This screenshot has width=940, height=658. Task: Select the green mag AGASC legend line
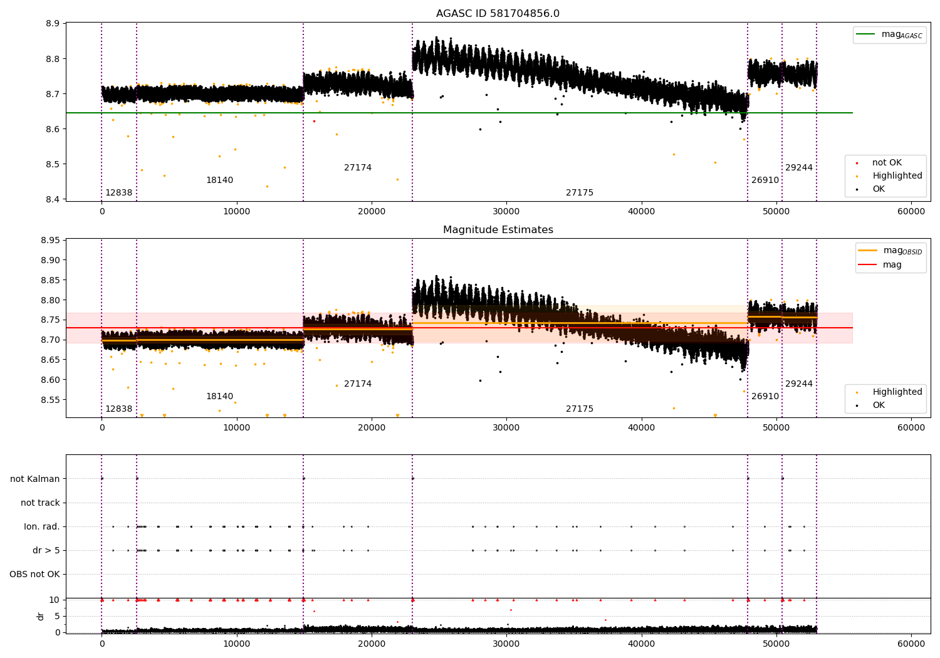[x=865, y=34]
